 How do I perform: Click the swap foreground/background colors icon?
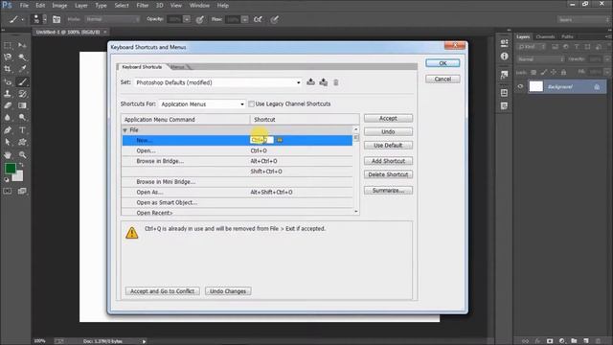click(21, 165)
